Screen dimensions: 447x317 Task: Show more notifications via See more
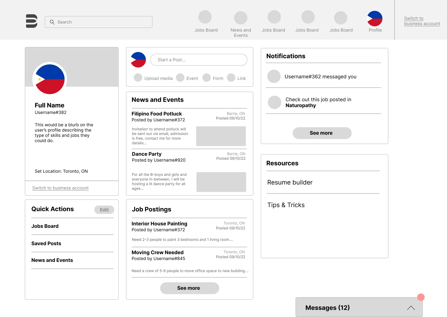click(x=322, y=133)
